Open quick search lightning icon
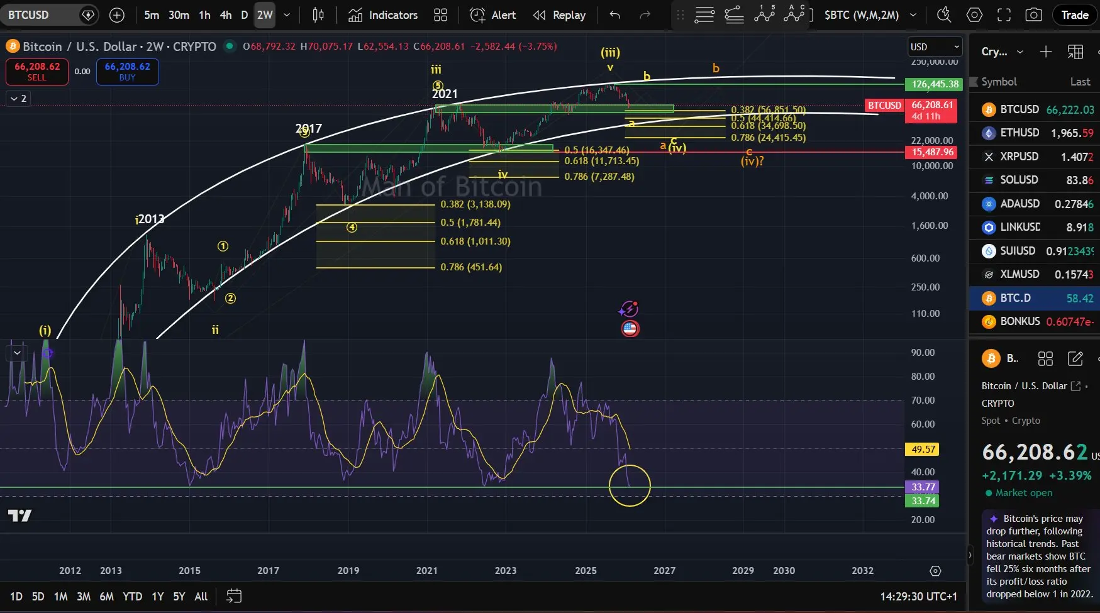The image size is (1100, 613). pos(943,15)
